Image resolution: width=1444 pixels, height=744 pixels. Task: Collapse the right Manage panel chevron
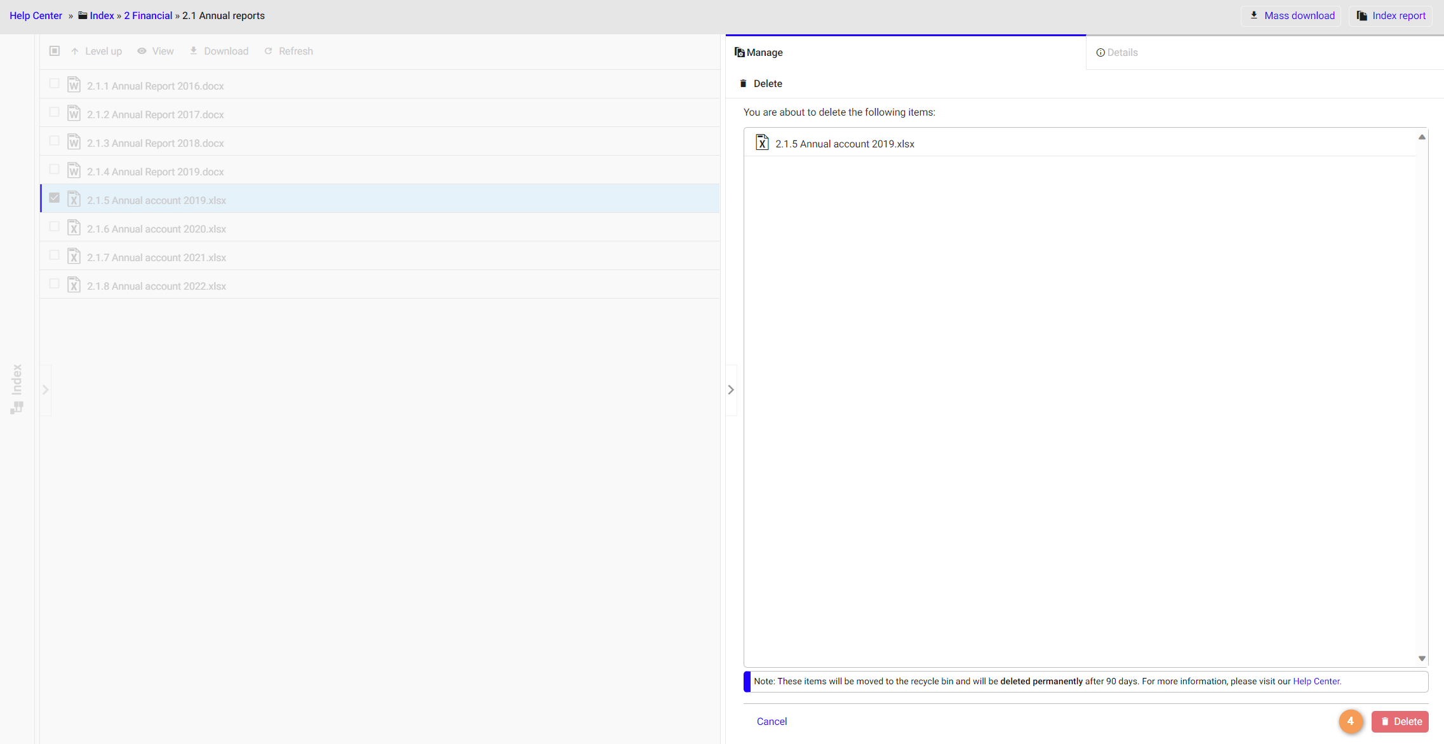[731, 389]
